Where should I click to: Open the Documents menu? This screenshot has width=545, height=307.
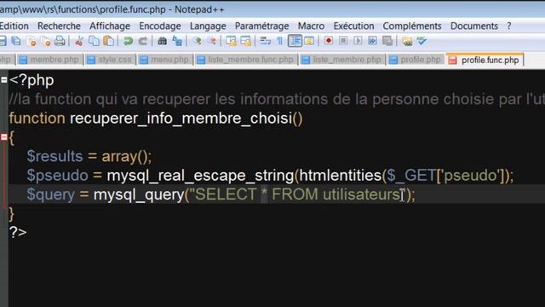coord(474,26)
